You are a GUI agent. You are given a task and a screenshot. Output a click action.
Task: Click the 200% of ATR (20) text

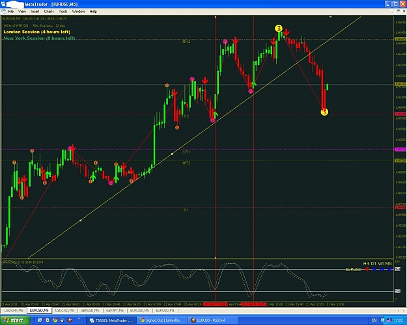point(16,25)
